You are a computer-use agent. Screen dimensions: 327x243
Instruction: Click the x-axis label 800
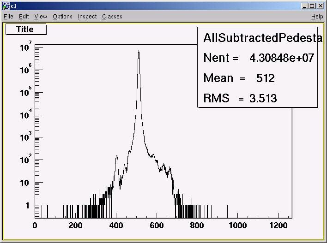tap(197, 225)
